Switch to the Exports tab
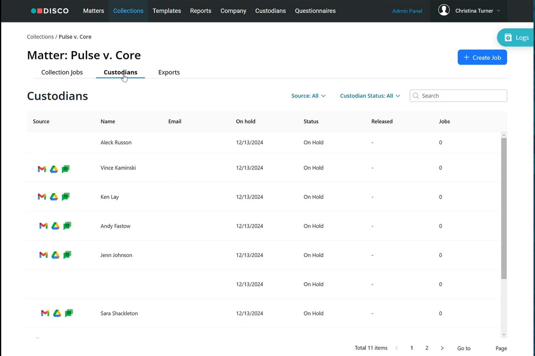The width and height of the screenshot is (535, 356). (169, 72)
